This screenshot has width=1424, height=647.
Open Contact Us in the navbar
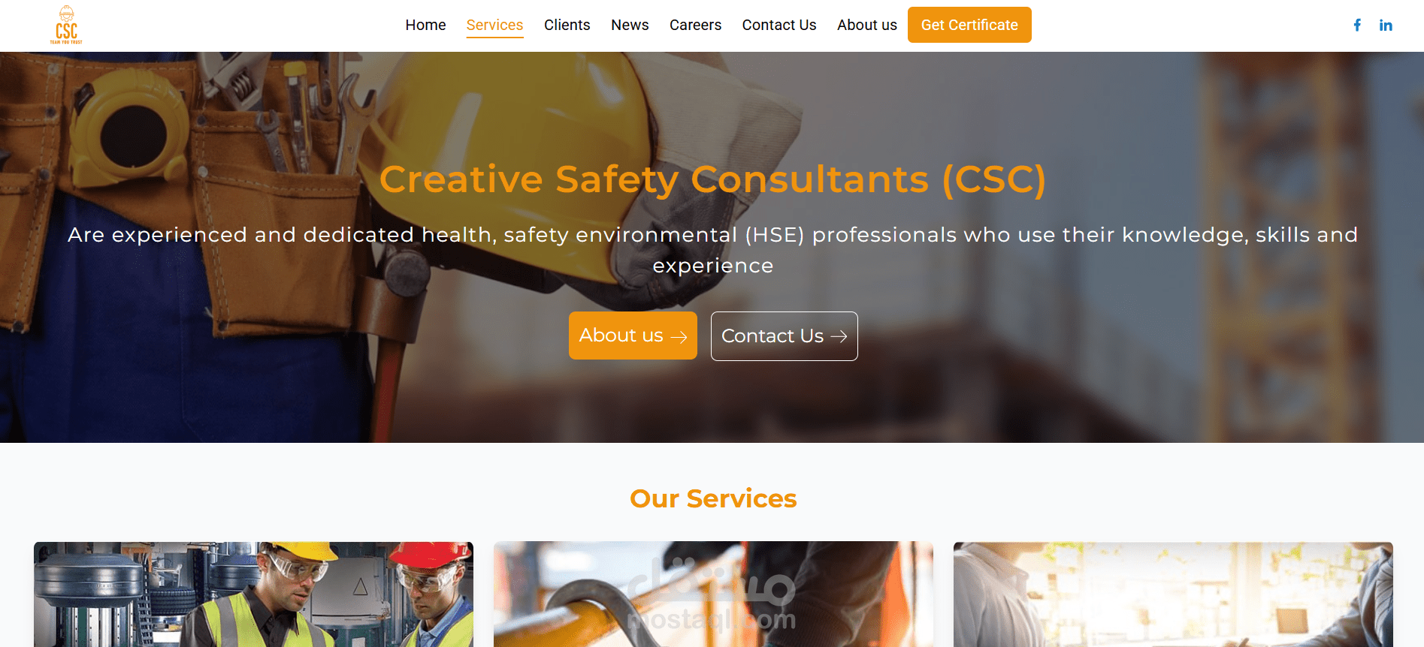pos(779,25)
